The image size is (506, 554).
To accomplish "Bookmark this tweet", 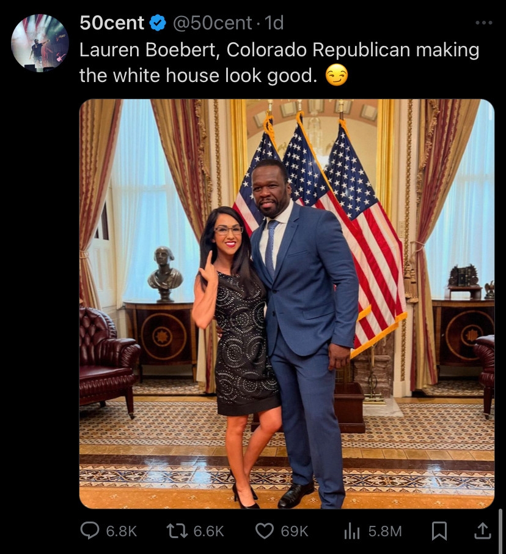I will (x=439, y=531).
